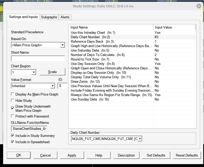Select the Draw Zeros row

tap(132, 81)
